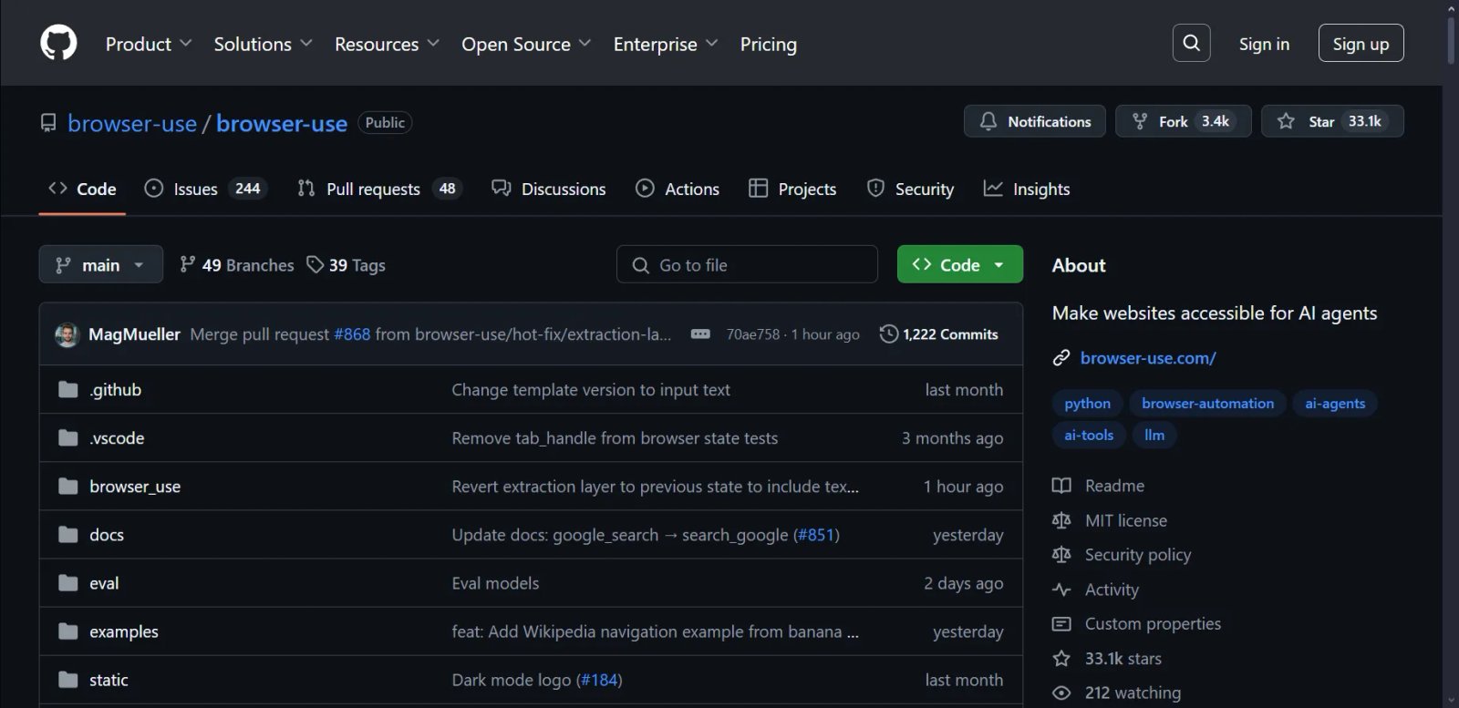Switch to the Issues tab
1459x708 pixels.
tap(205, 189)
